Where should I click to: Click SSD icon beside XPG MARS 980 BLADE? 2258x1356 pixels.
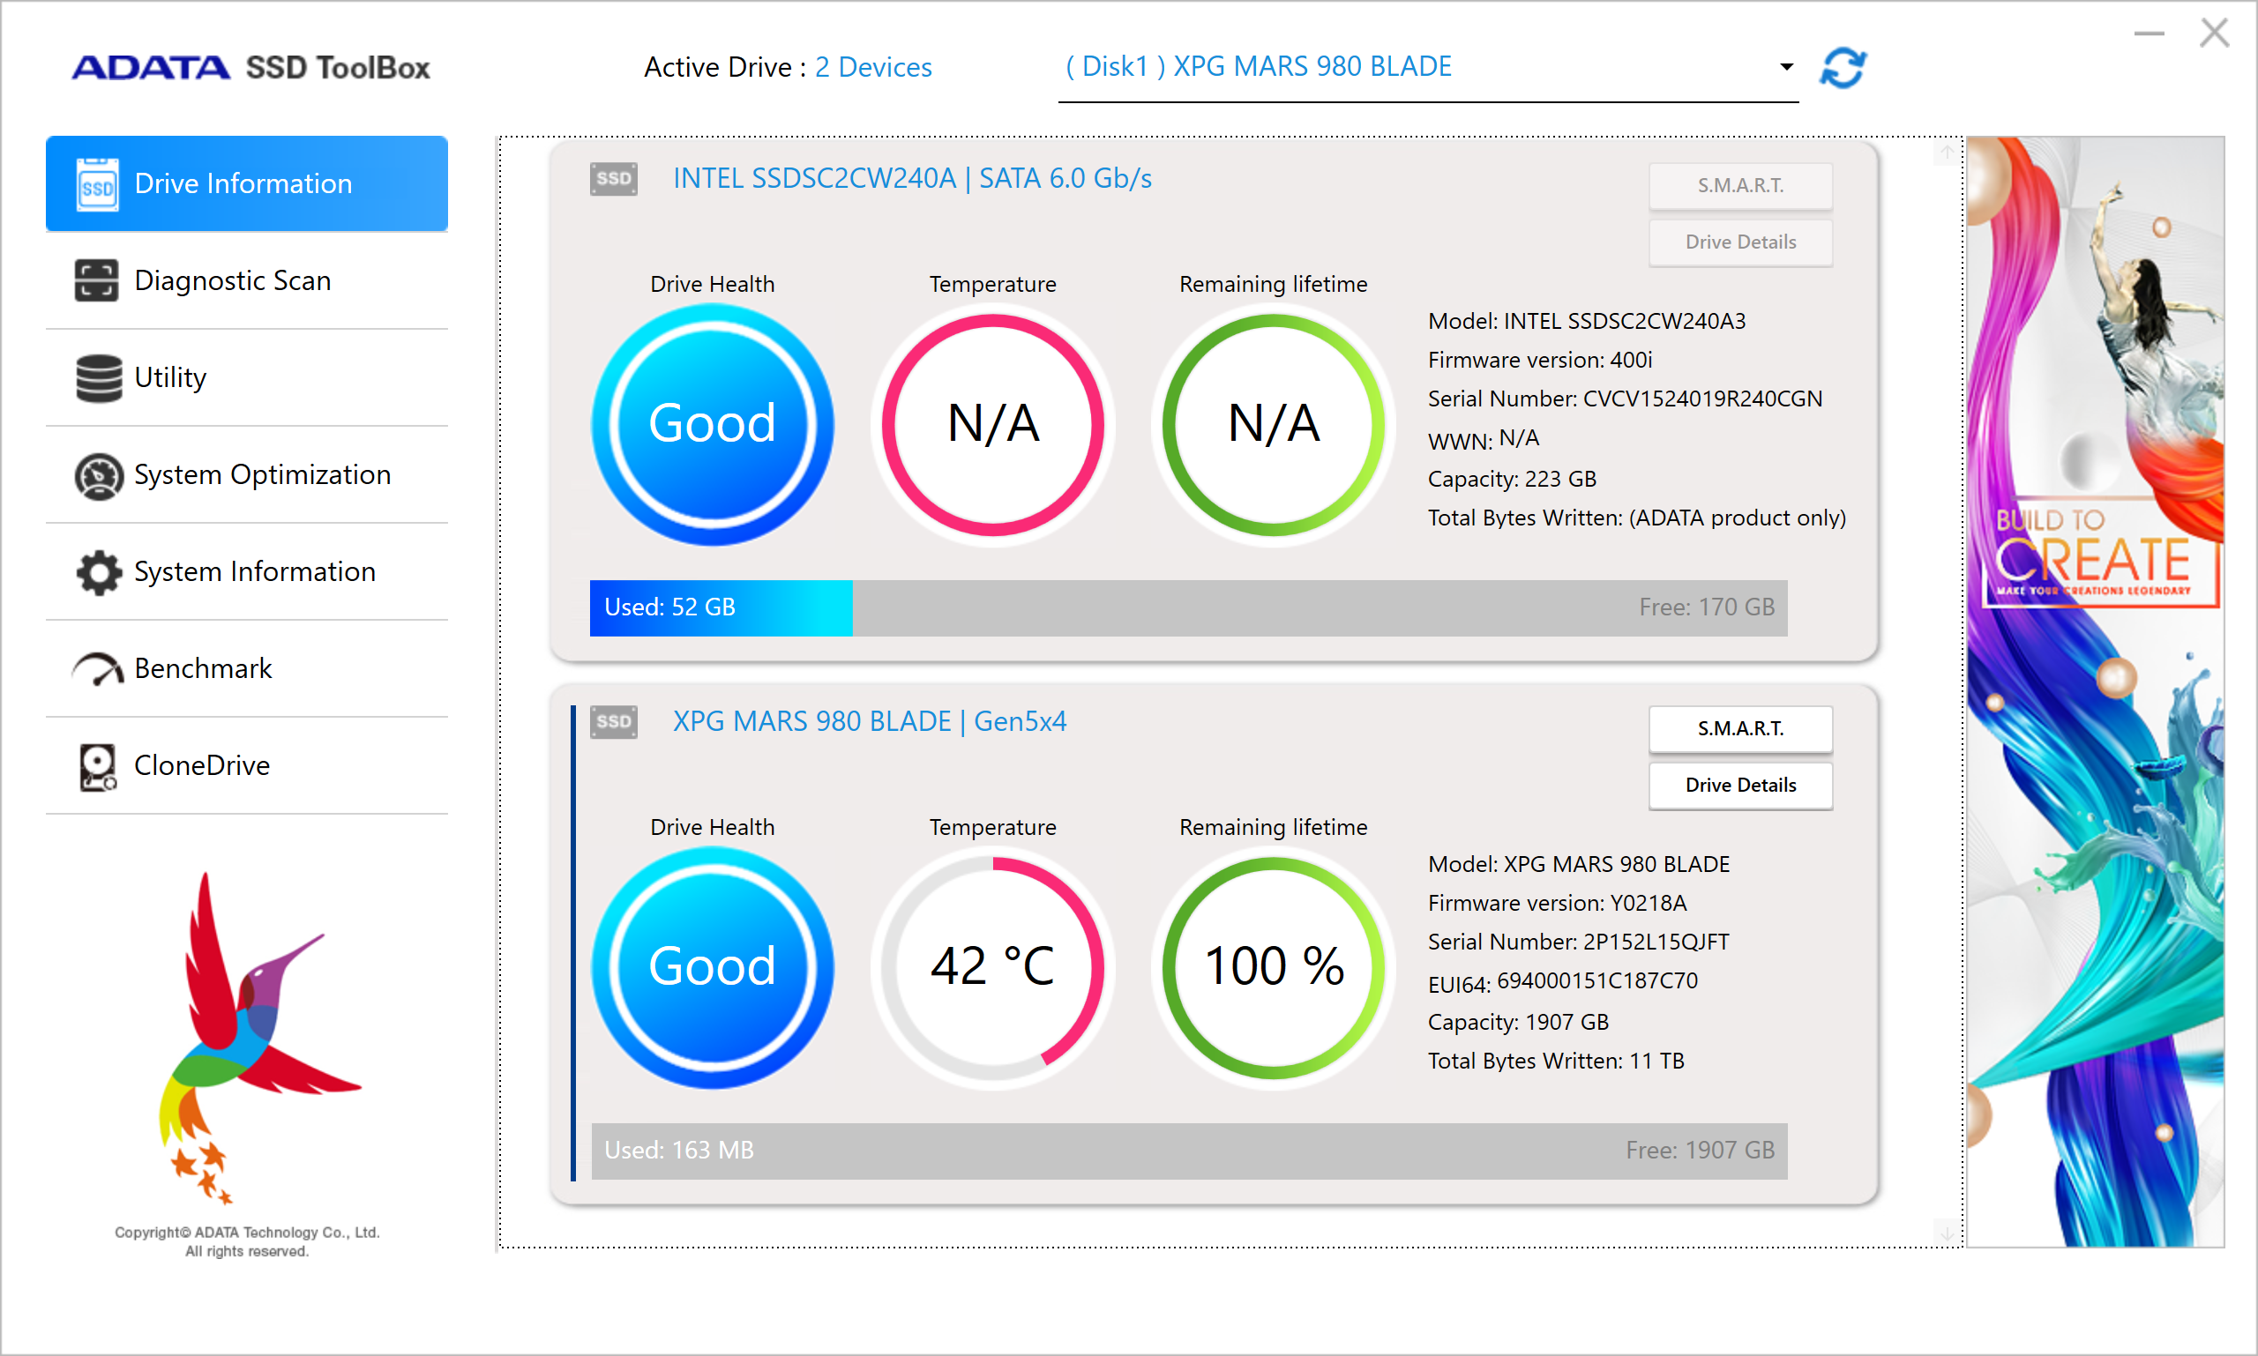pyautogui.click(x=613, y=722)
